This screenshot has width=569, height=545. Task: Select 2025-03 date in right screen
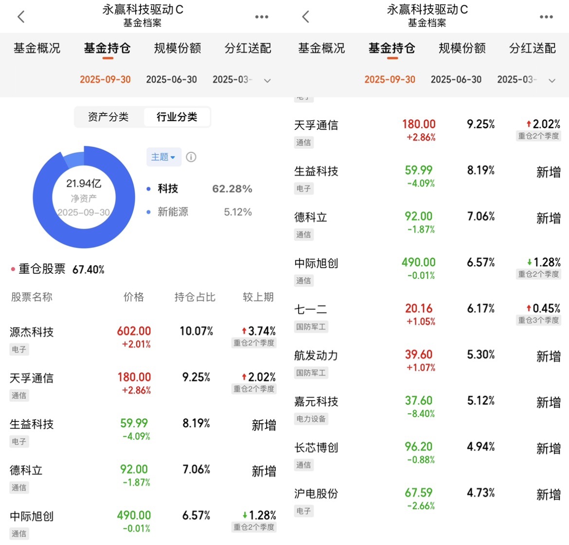coord(517,79)
